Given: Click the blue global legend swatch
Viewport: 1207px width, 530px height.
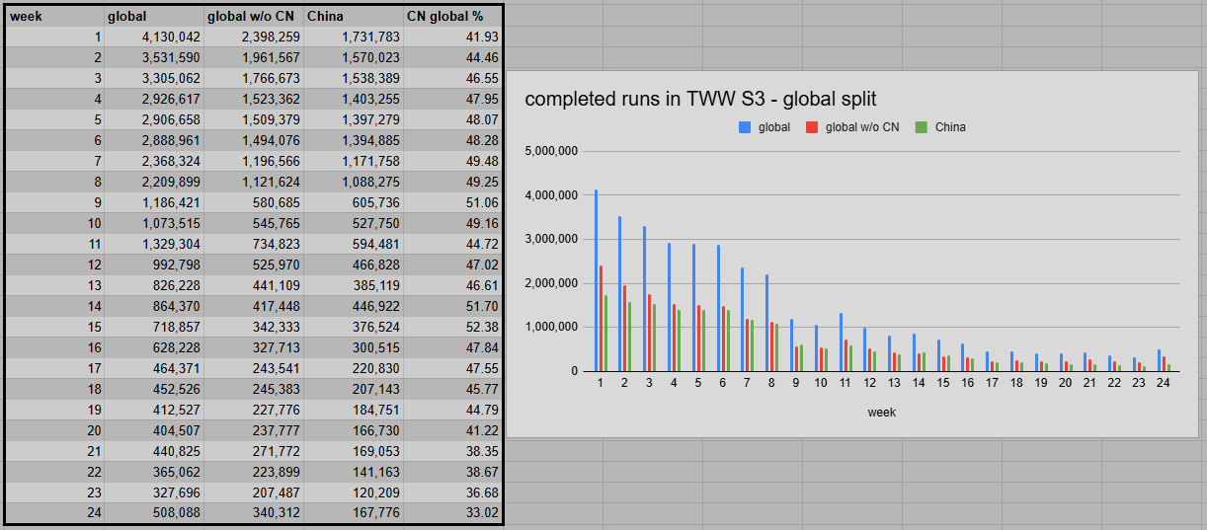Looking at the screenshot, I should click(x=745, y=127).
